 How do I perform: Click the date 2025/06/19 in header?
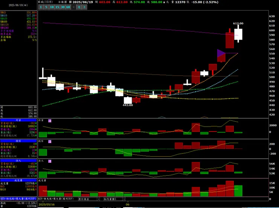tap(83, 2)
